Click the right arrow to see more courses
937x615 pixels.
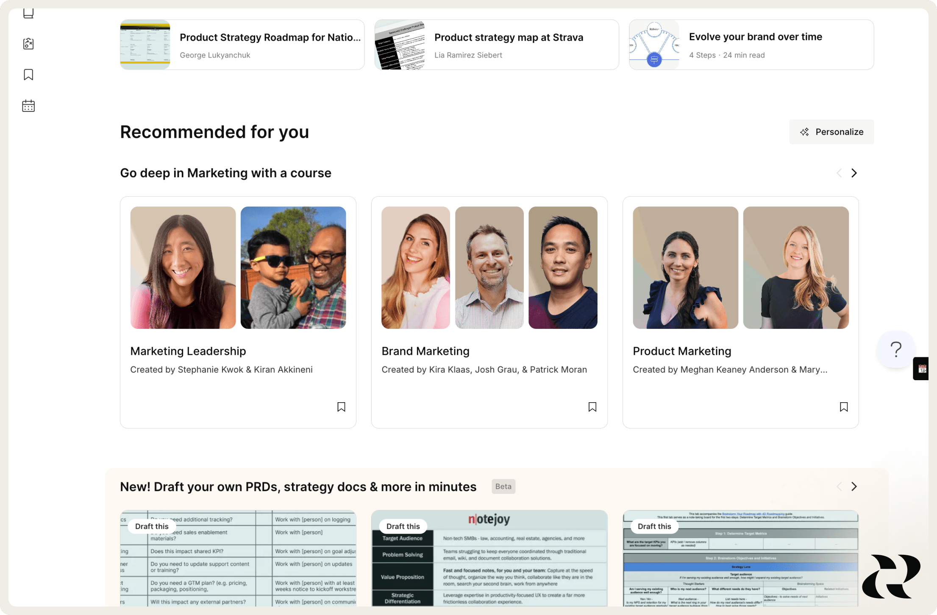(854, 173)
